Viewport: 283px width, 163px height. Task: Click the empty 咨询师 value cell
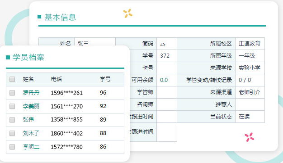click(x=167, y=104)
